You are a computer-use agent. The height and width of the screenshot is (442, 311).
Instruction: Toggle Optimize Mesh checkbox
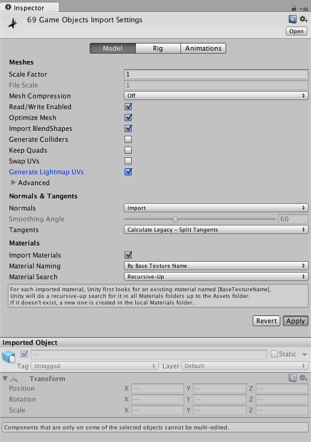(128, 117)
